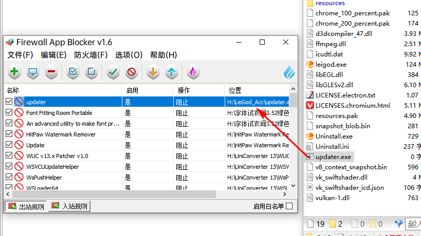The height and width of the screenshot is (236, 421).
Task: Select the WSVCUUpdateHelper rule name
Action: coord(52,166)
